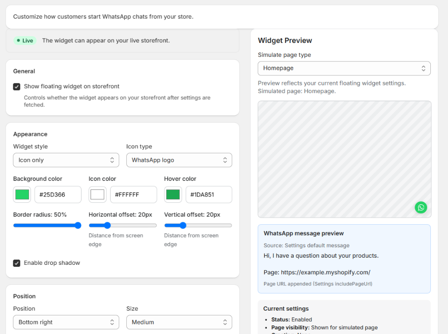Viewport: 448px width, 334px height.
Task: Open the Position dropdown showing Bottom right
Action: tap(66, 322)
